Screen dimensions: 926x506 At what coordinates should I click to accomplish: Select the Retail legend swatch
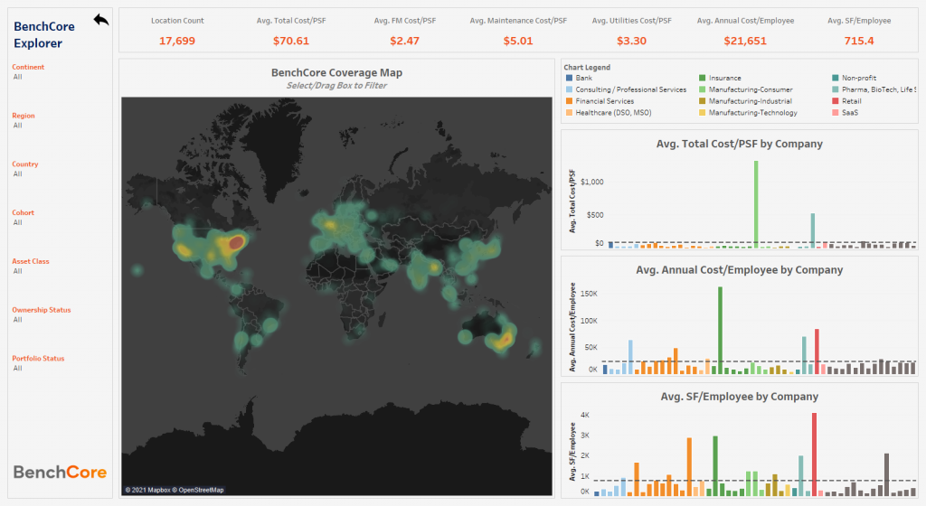click(x=835, y=101)
